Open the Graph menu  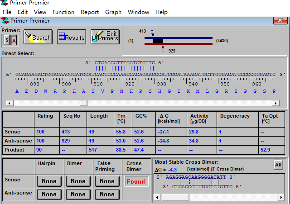coord(113,12)
